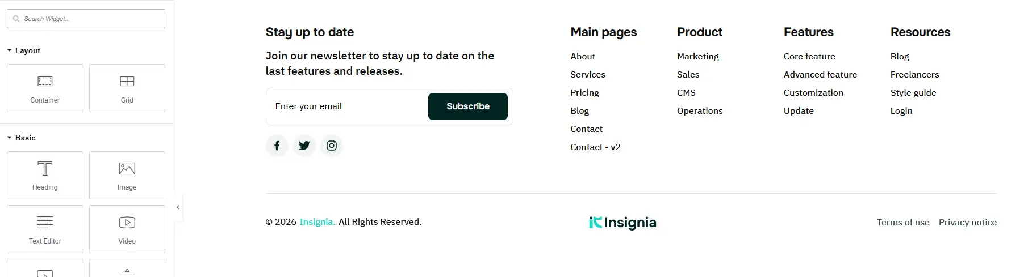
Task: Collapse the Basic widget section
Action: [x=21, y=138]
